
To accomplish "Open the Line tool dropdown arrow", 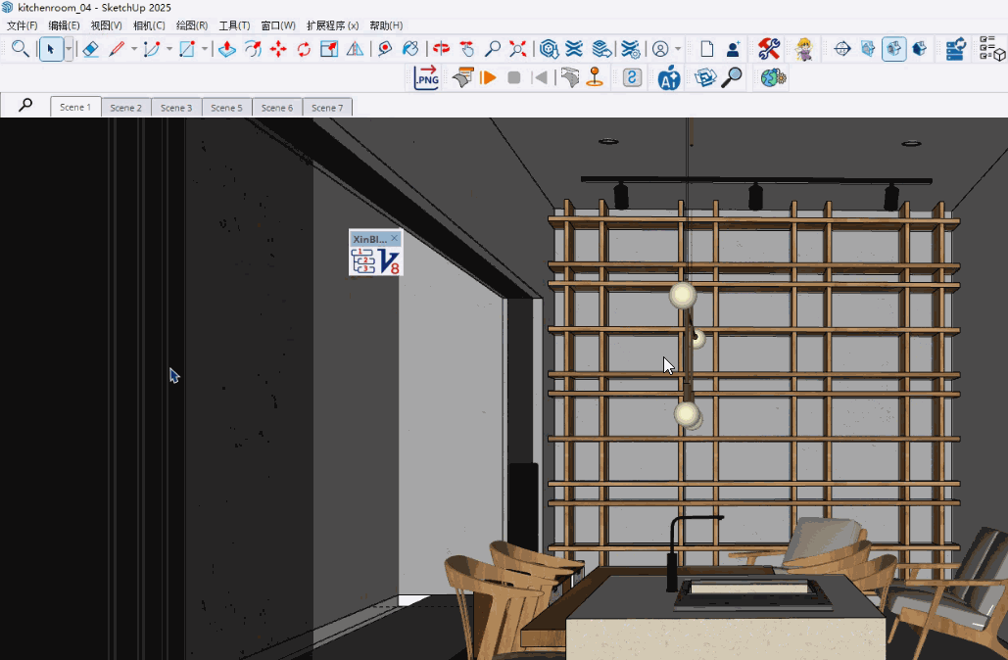I will pyautogui.click(x=134, y=49).
